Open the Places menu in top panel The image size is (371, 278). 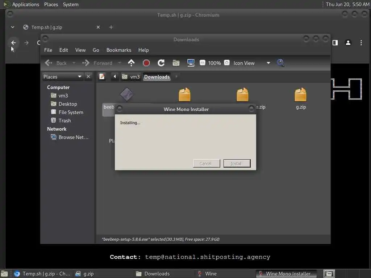tap(51, 4)
